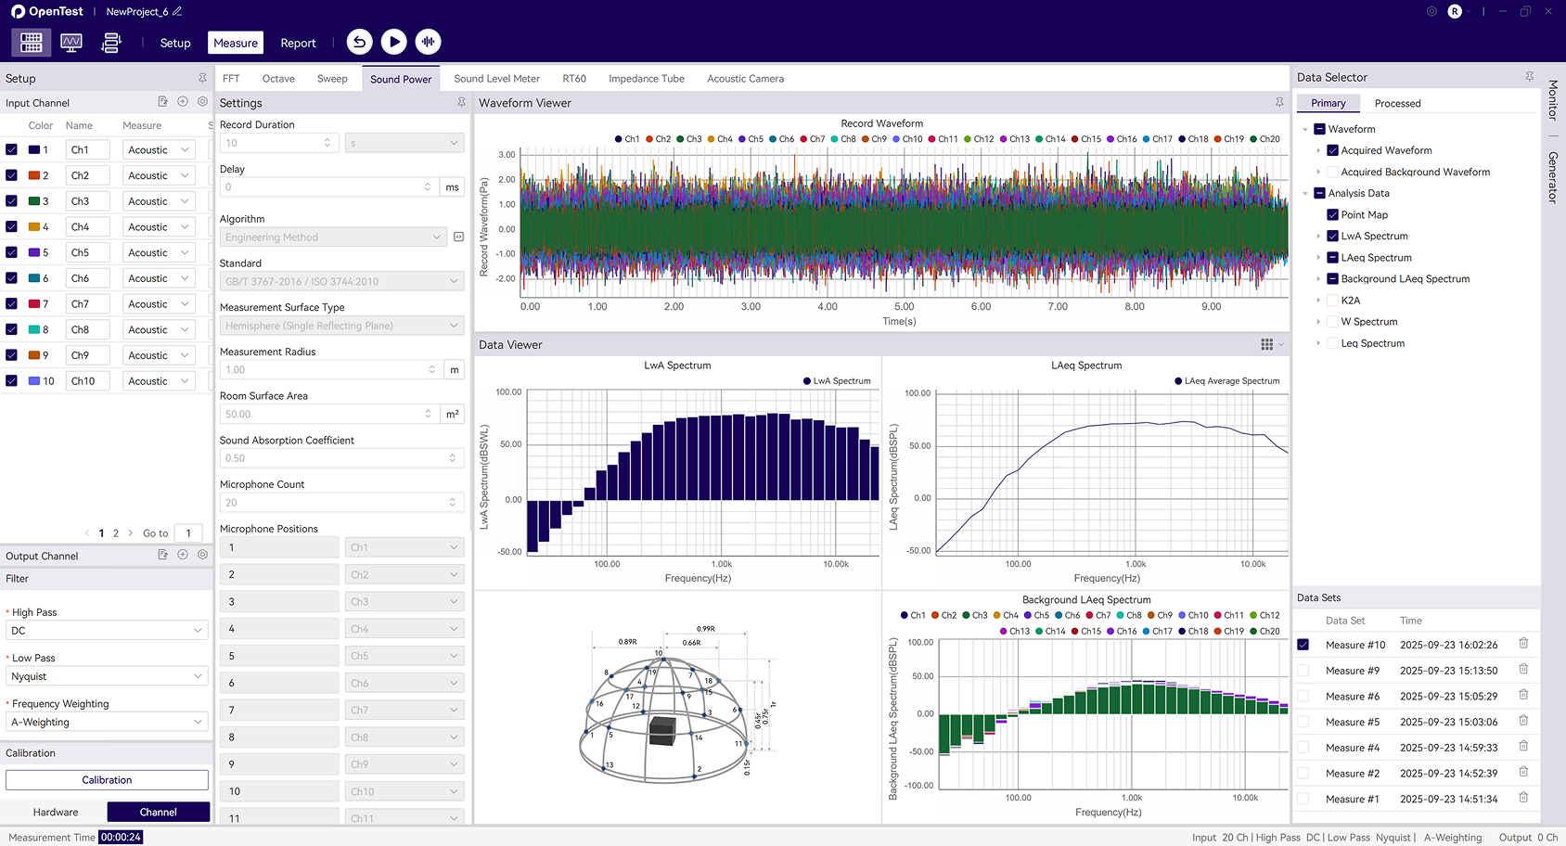Open Data Viewer grid layout icon
The image size is (1566, 846).
click(1266, 345)
